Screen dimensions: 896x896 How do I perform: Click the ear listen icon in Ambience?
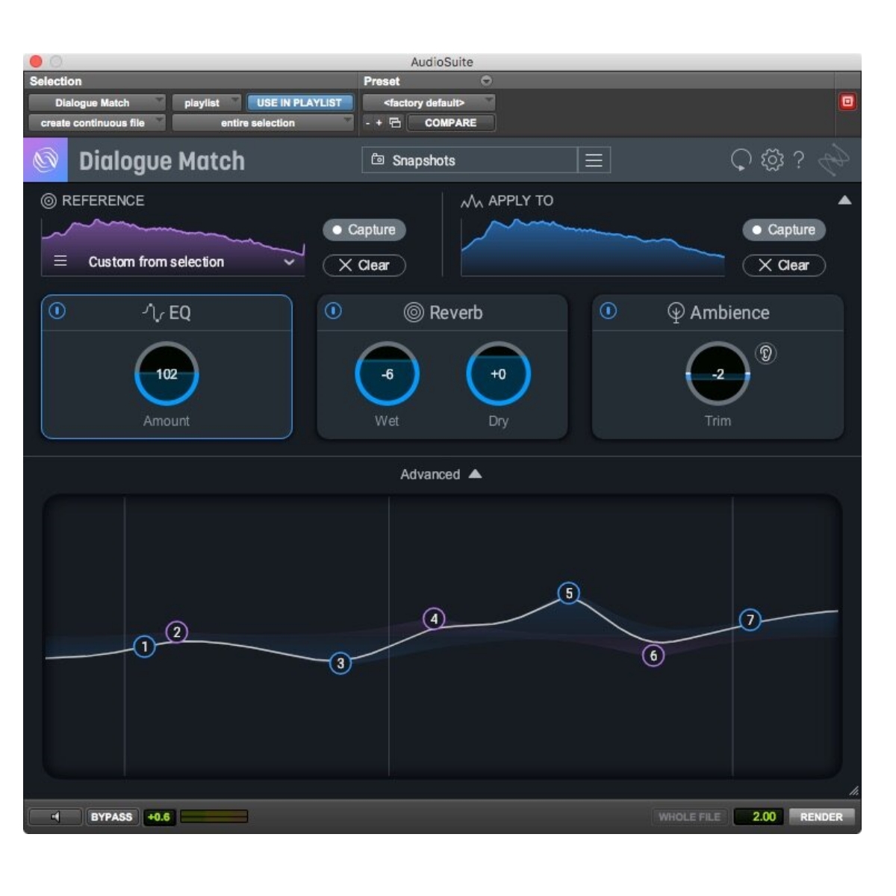pyautogui.click(x=765, y=353)
